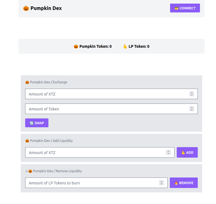Viewport: 216px width, 204px height.
Task: Click the LP Token hand icon
Action: click(125, 46)
